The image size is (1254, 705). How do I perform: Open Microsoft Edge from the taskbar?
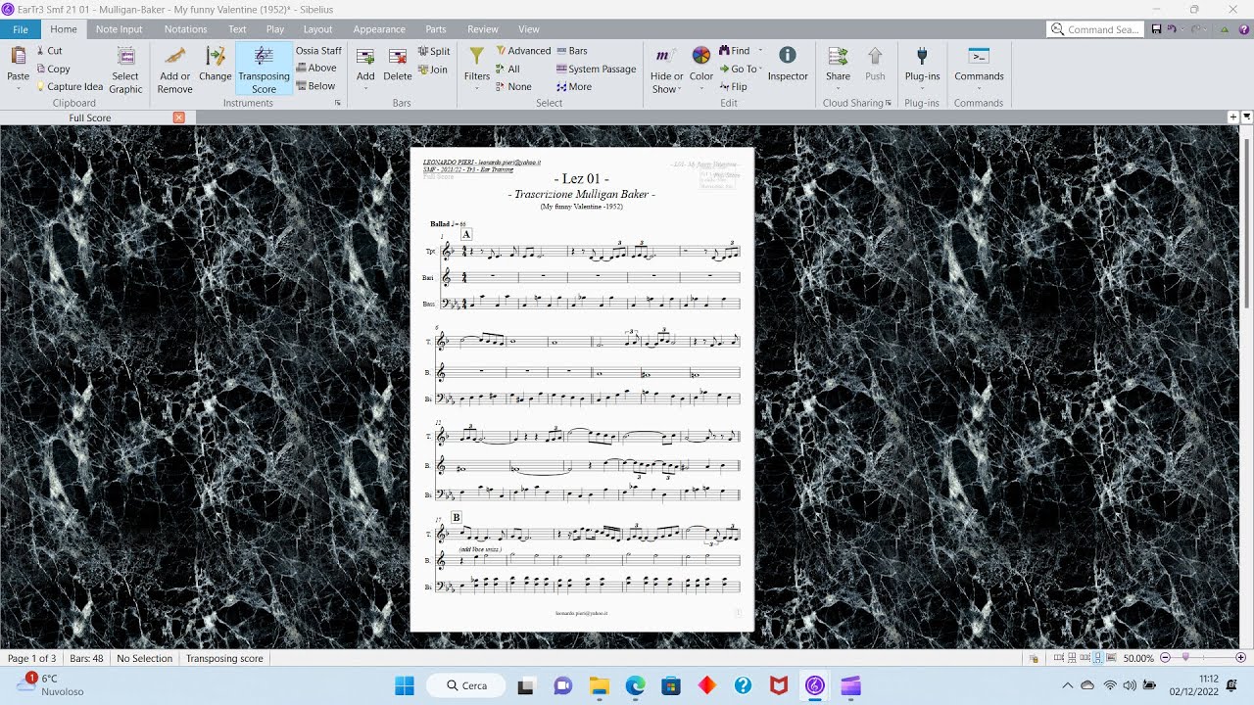pyautogui.click(x=635, y=685)
